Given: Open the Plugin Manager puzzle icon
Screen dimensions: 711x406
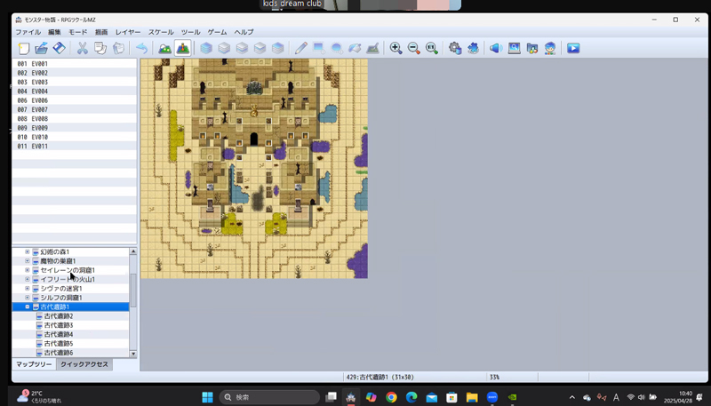Looking at the screenshot, I should (473, 48).
